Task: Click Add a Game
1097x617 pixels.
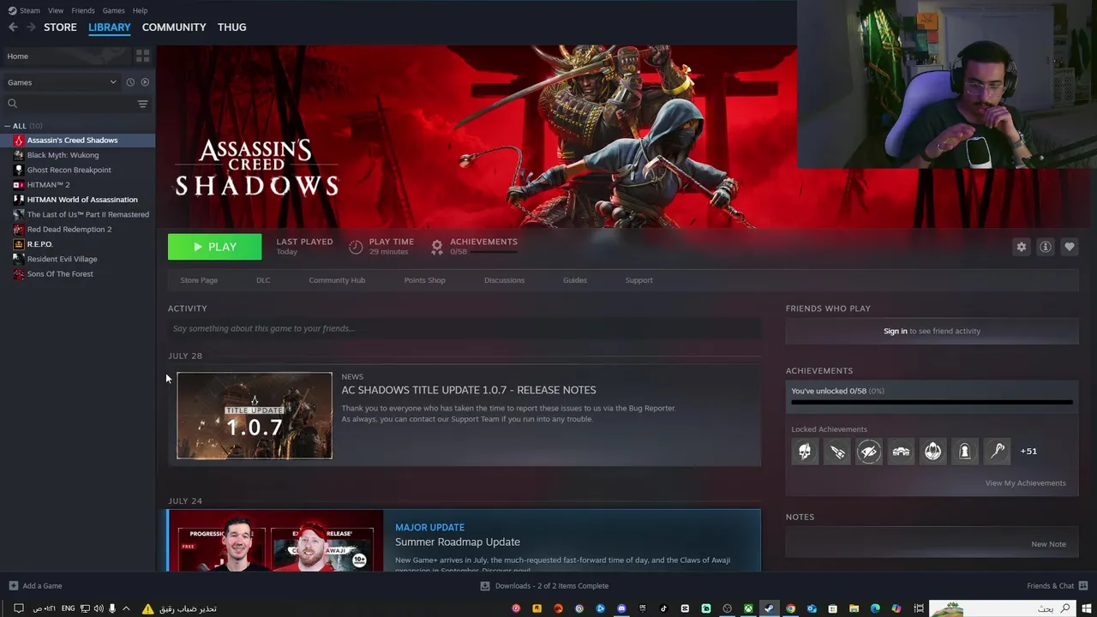Action: tap(35, 586)
